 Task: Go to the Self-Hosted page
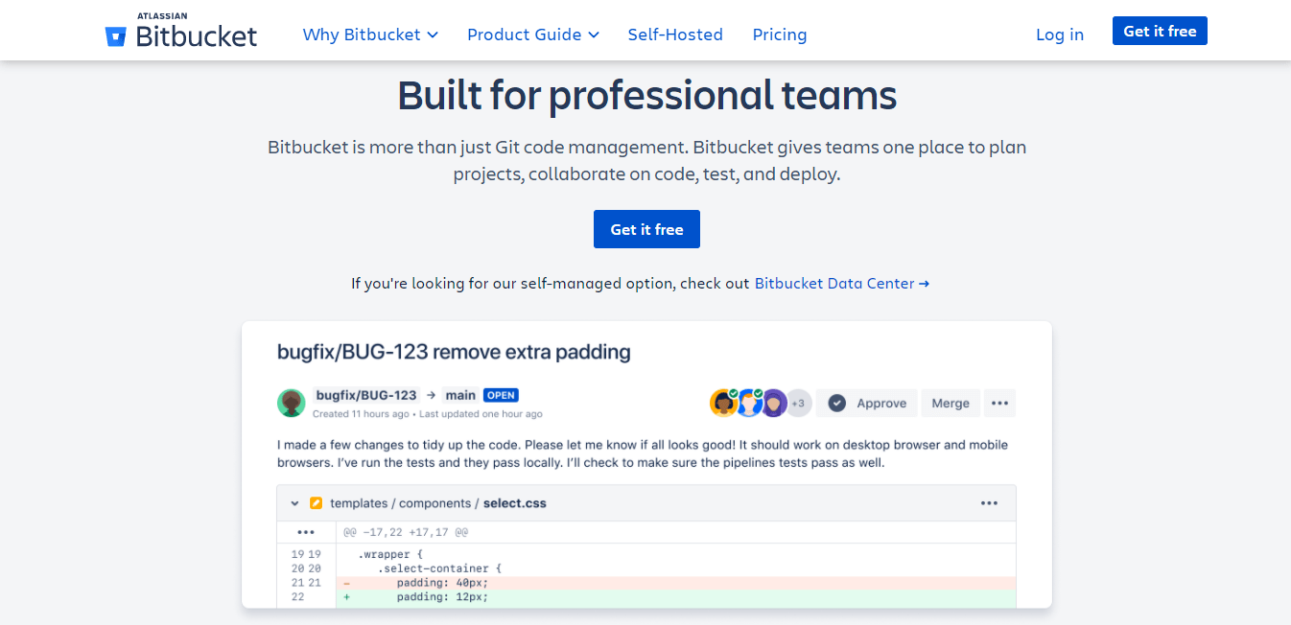675,35
